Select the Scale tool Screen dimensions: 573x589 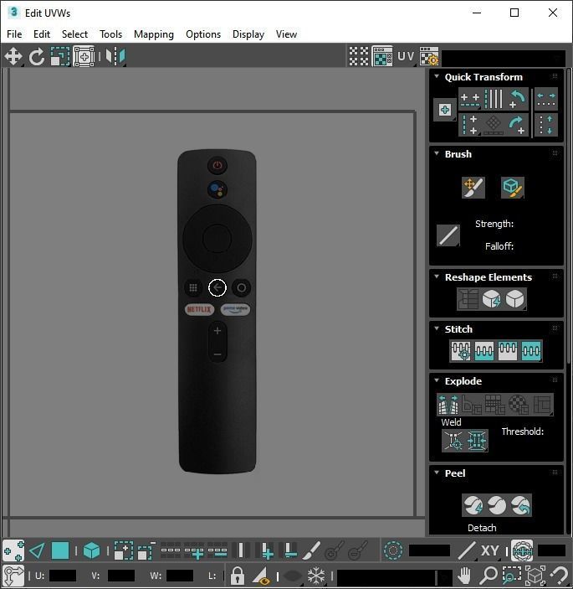click(60, 57)
